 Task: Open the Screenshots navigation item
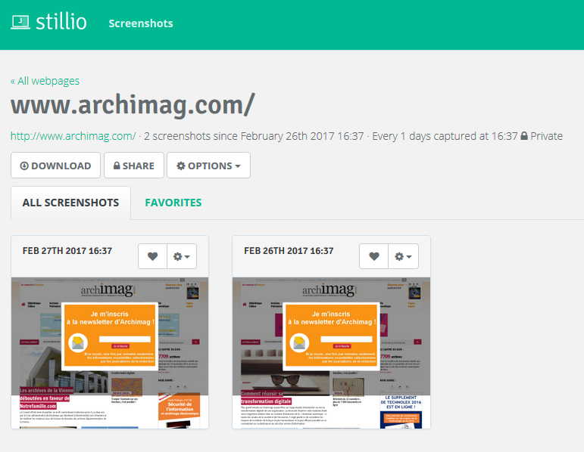tap(140, 23)
